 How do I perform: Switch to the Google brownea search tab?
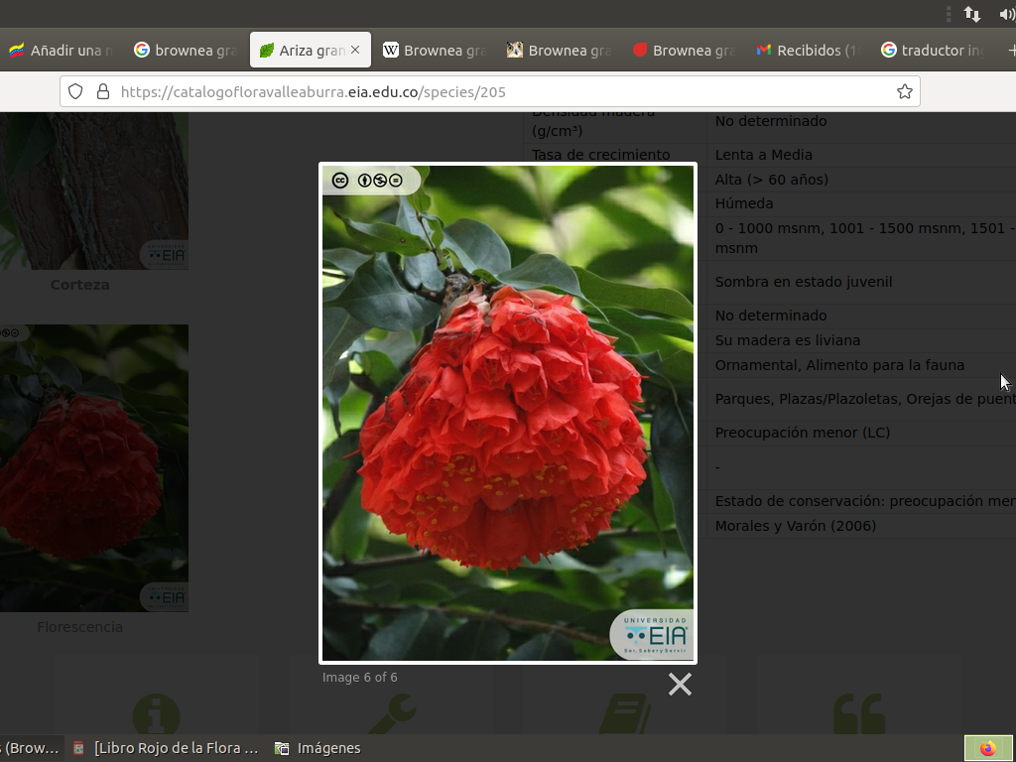pyautogui.click(x=186, y=50)
